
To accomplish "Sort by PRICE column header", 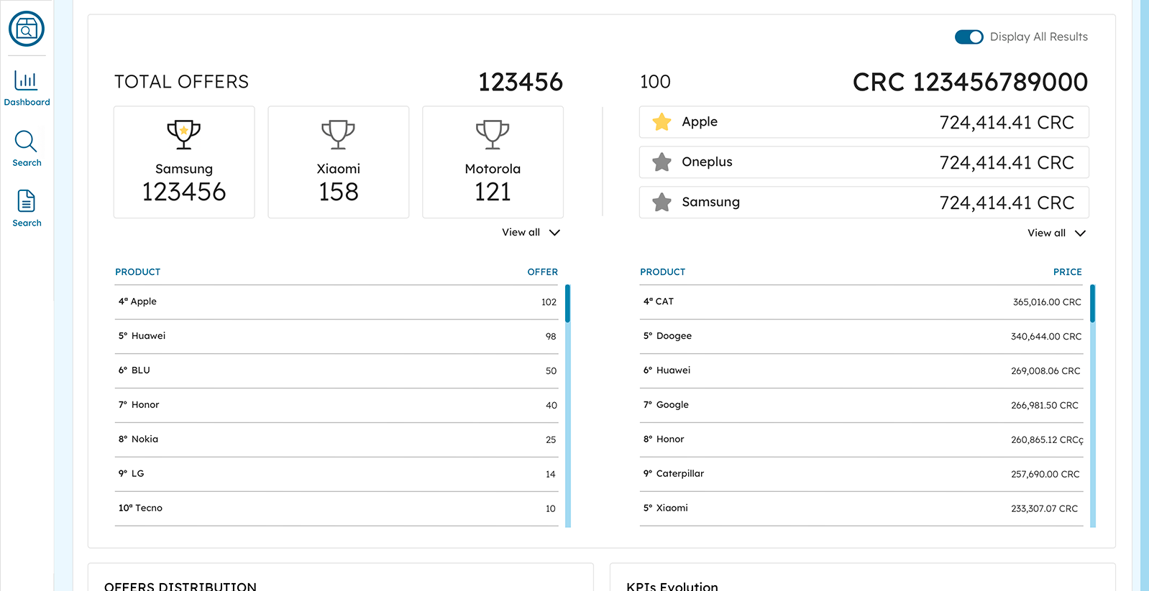I will click(1067, 271).
